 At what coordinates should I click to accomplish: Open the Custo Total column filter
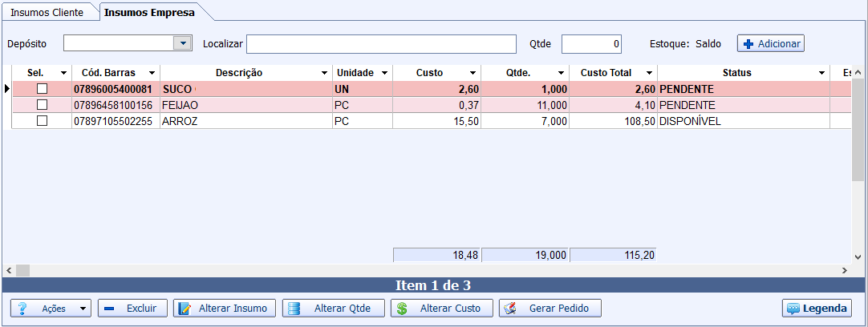[x=648, y=73]
